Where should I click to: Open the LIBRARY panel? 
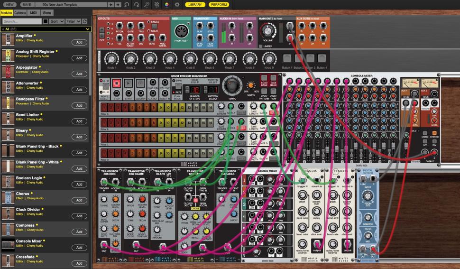(x=195, y=5)
